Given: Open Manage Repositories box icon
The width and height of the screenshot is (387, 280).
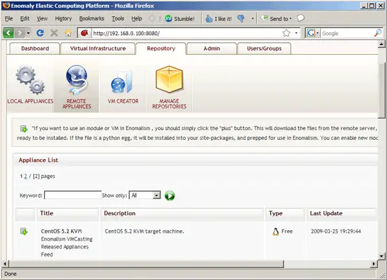Looking at the screenshot, I should coord(170,79).
